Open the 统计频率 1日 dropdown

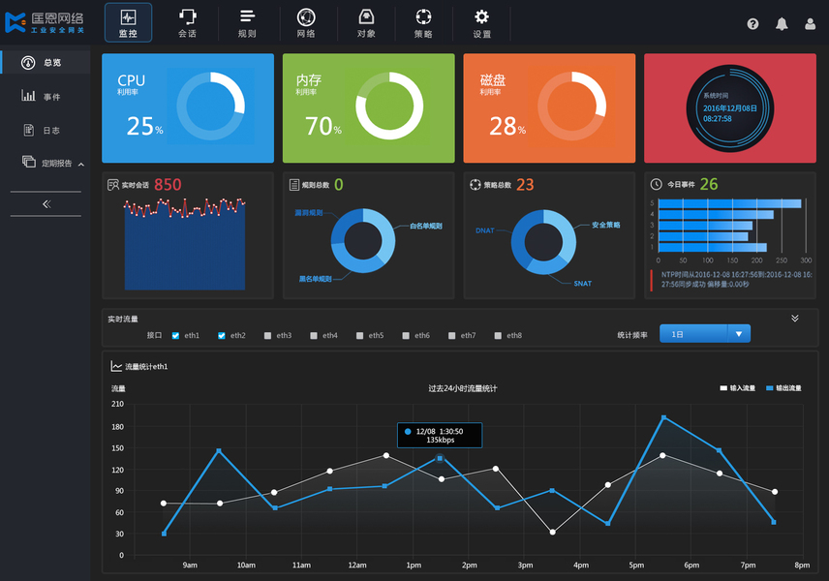click(x=705, y=333)
